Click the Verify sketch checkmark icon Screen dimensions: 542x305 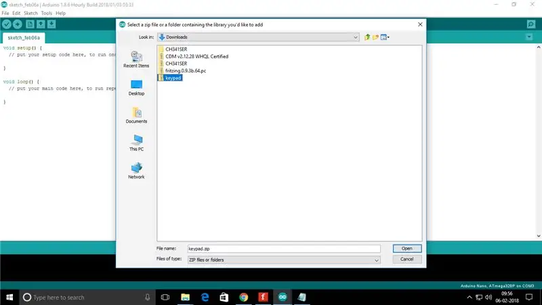(7, 24)
